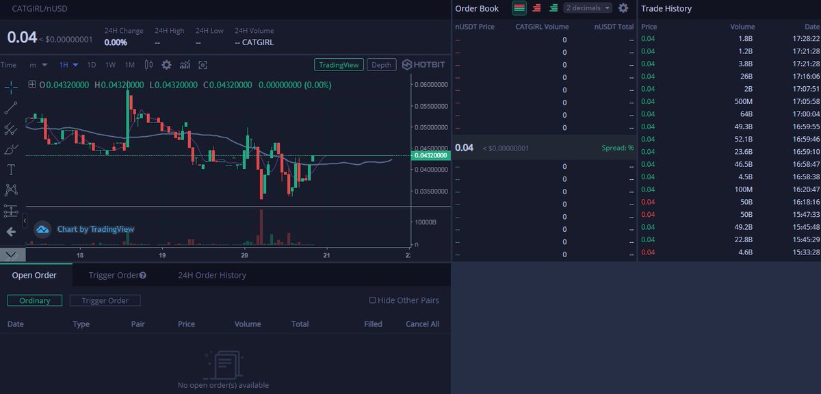Click the 24H Change value 0.00%
The height and width of the screenshot is (394, 821).
click(116, 42)
